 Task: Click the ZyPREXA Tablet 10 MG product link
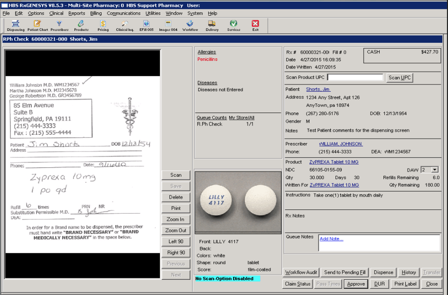334,162
